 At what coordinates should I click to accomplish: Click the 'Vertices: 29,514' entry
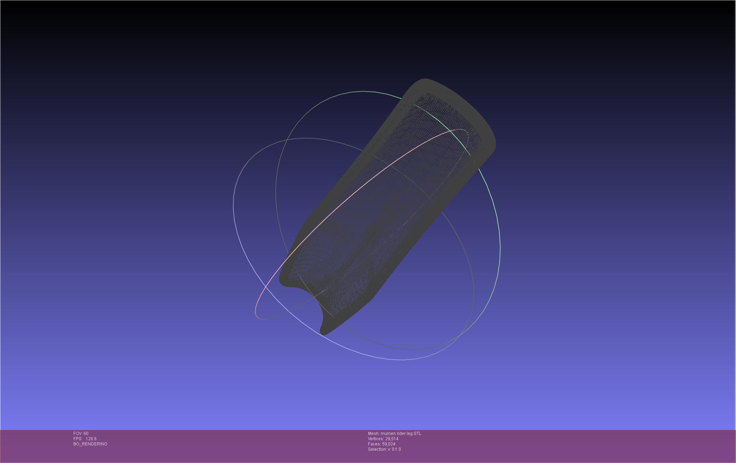383,439
